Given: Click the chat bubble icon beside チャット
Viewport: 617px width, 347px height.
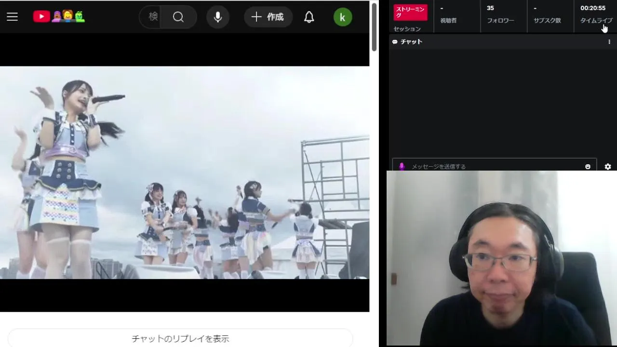Looking at the screenshot, I should coord(395,42).
